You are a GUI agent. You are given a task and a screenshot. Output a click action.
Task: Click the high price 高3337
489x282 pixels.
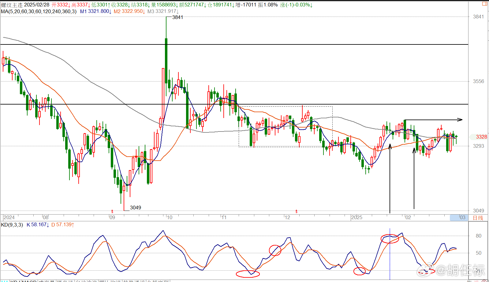coord(81,5)
